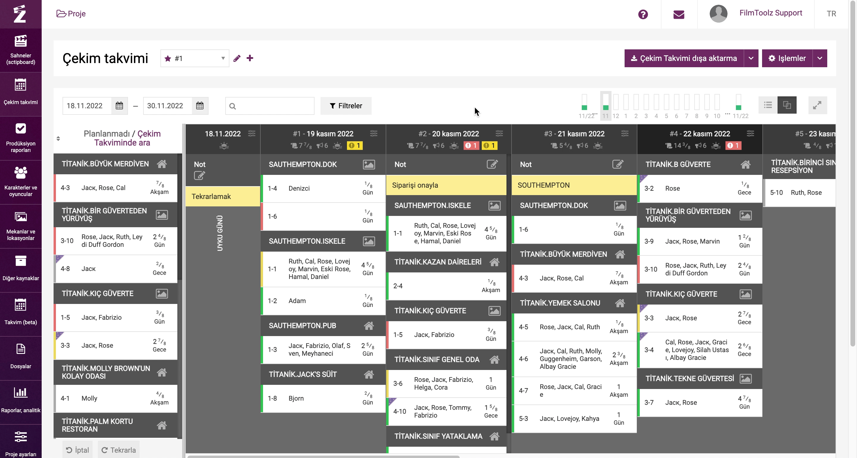Image resolution: width=857 pixels, height=458 pixels.
Task: Open day settings sliders for #1 19 kasım
Action: (374, 134)
